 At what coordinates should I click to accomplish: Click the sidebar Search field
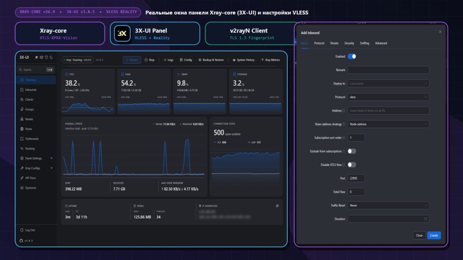35,70
